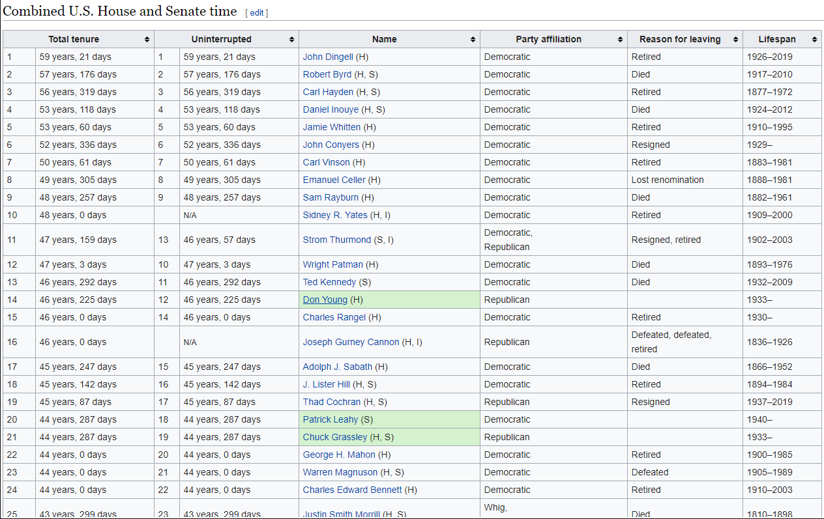Viewport: 824px width, 519px height.
Task: Select Republican cell in Don Young row
Action: [x=553, y=300]
